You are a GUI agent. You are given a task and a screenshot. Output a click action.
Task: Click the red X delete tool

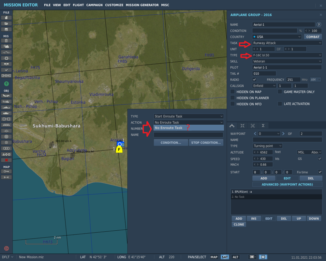pos(6,160)
